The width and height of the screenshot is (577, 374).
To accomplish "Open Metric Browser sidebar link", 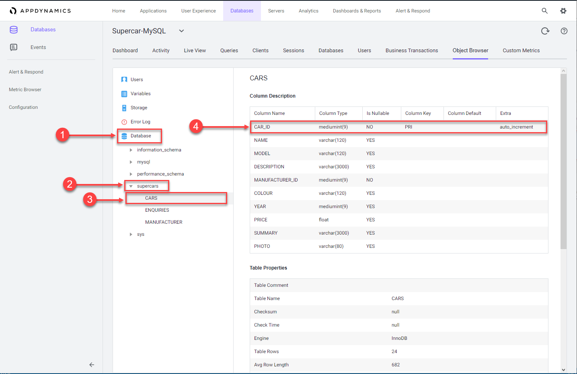I will click(x=25, y=90).
